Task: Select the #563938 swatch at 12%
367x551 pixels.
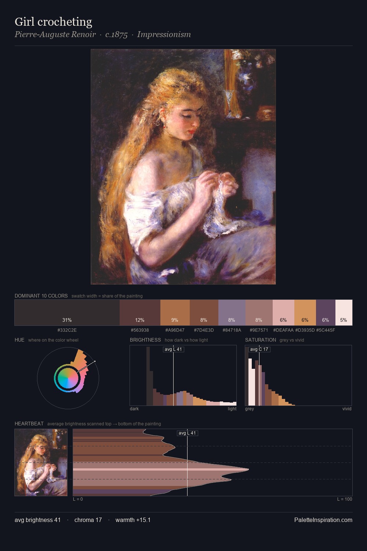Action: click(x=140, y=313)
